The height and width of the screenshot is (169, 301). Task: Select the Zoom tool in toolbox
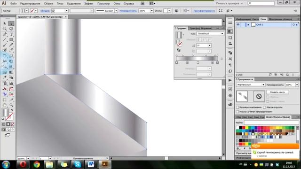[x=11, y=105]
